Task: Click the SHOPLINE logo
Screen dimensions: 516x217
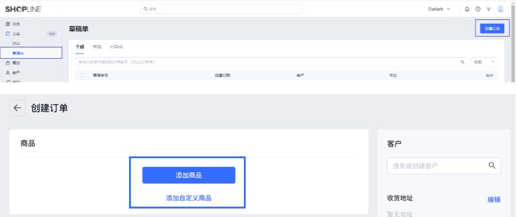Action: click(x=23, y=9)
